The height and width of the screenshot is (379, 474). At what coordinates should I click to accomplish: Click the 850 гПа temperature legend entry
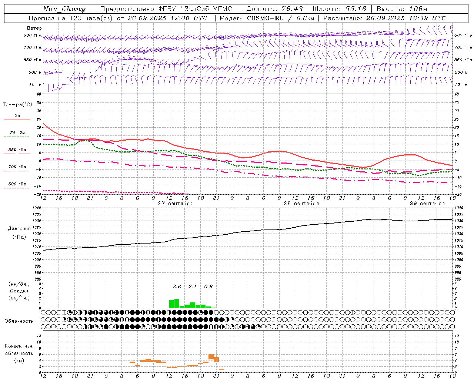pos(17,150)
